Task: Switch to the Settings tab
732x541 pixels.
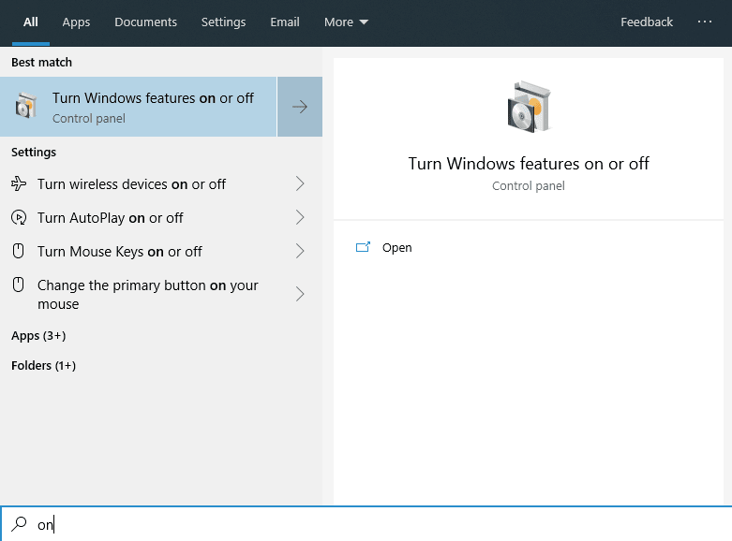Action: click(x=223, y=22)
